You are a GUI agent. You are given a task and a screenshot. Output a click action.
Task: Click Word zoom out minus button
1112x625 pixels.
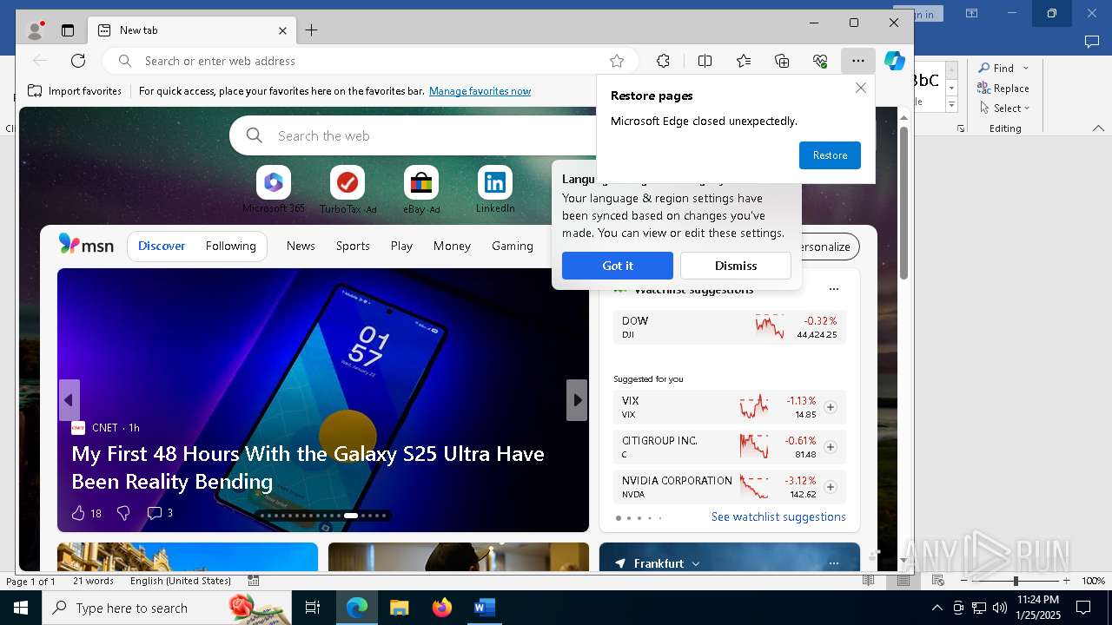click(963, 581)
